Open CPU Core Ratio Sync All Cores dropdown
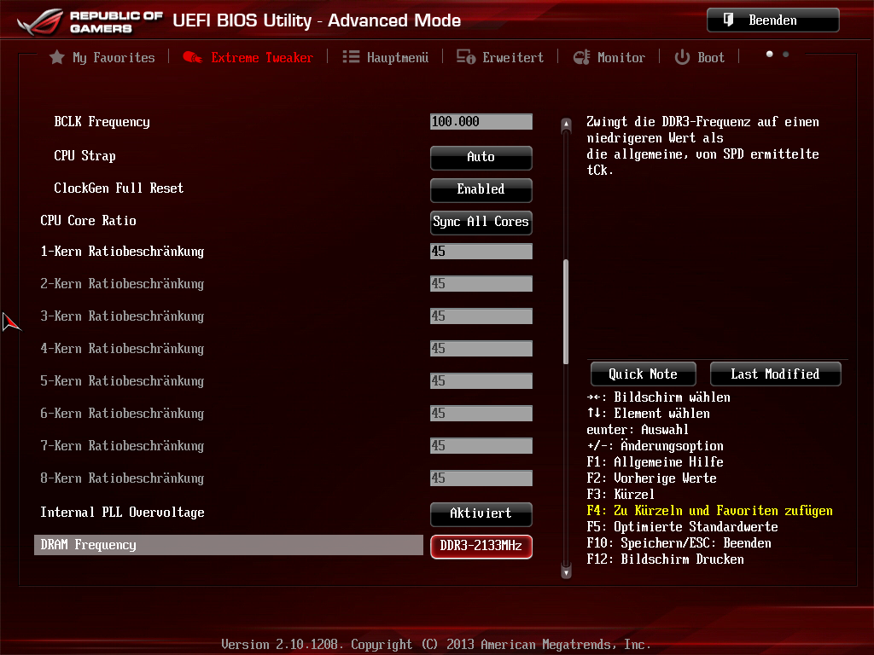874x655 pixels. pos(481,222)
